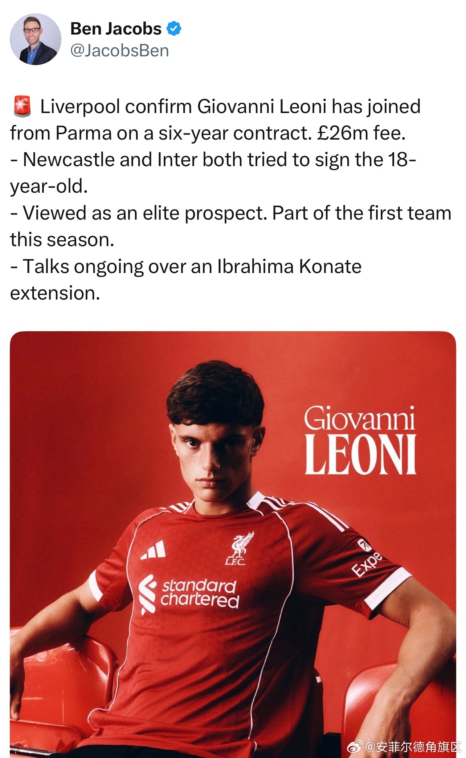
Task: Click the adidas logo on jersey
Action: [154, 550]
